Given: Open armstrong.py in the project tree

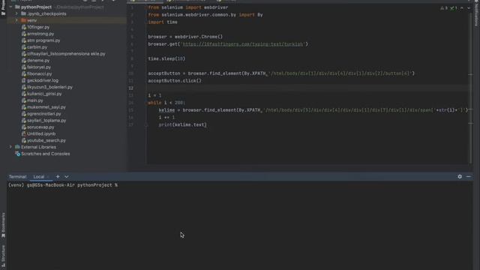Looking at the screenshot, I should click(x=40, y=34).
